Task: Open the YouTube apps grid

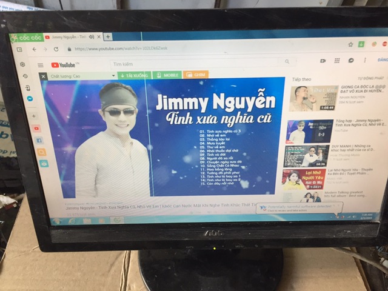Action: pos(336,60)
